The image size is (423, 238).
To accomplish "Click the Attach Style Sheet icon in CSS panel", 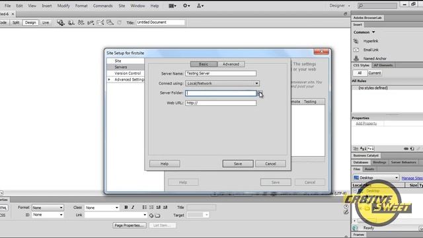I will [x=406, y=149].
